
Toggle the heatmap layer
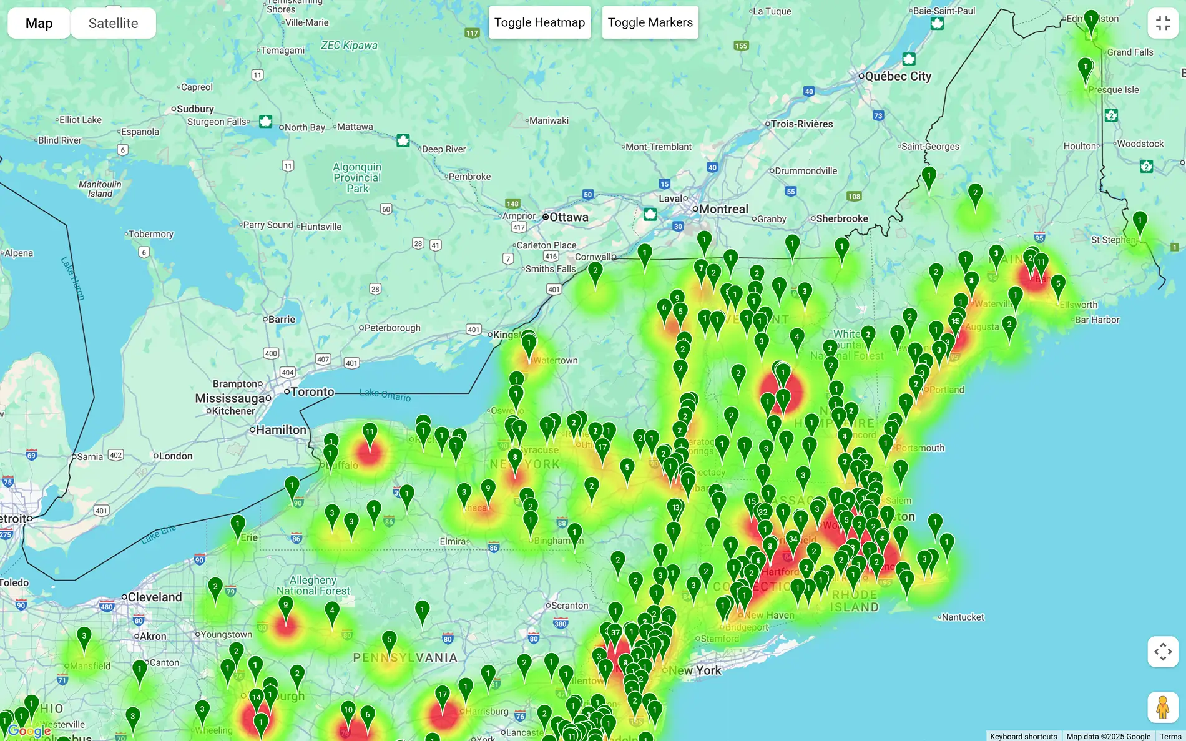coord(539,22)
